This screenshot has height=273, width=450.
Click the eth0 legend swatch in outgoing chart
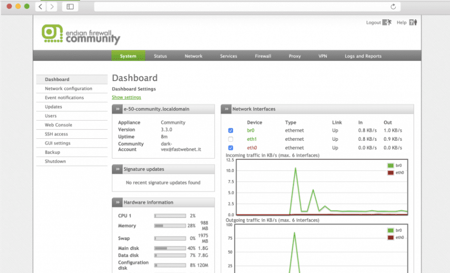click(391, 238)
